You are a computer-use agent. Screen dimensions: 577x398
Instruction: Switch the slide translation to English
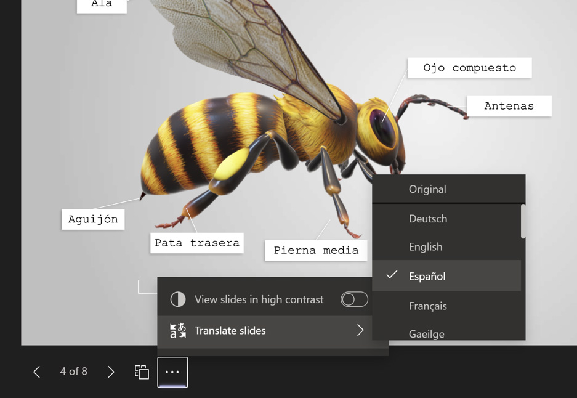426,247
